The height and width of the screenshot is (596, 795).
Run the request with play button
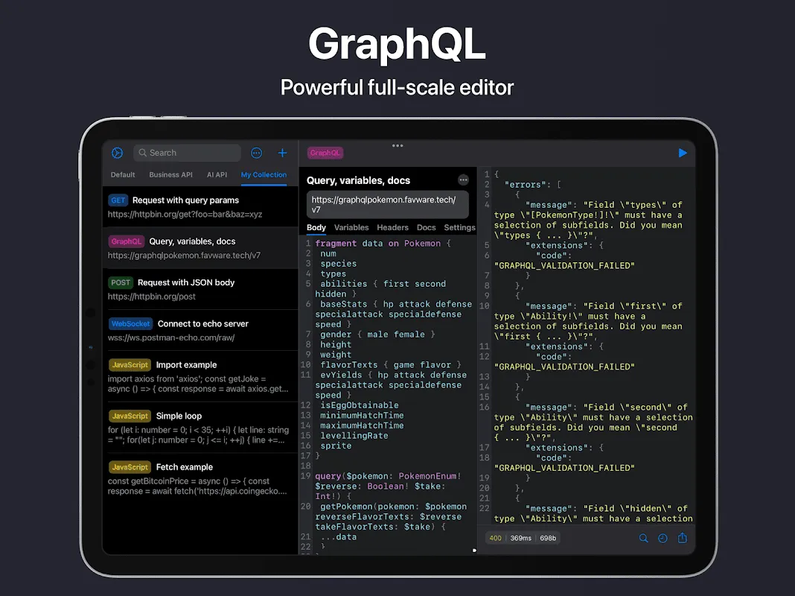click(683, 153)
